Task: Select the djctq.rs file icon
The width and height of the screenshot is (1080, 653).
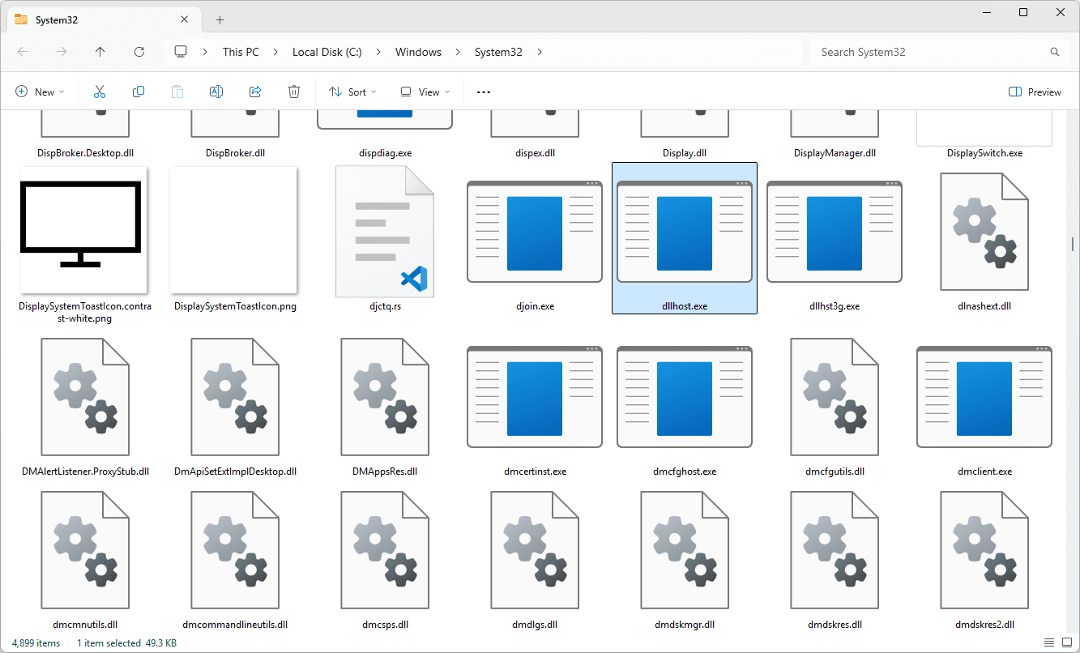Action: coord(385,231)
